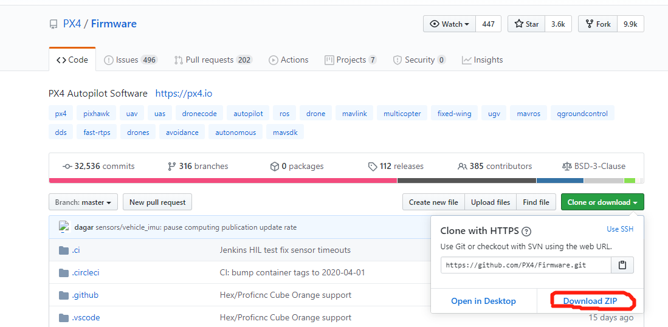
Task: Click the pink language bar segment
Action: (x=223, y=181)
